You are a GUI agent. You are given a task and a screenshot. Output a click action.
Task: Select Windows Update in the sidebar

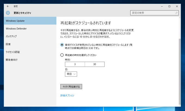click(x=30, y=21)
